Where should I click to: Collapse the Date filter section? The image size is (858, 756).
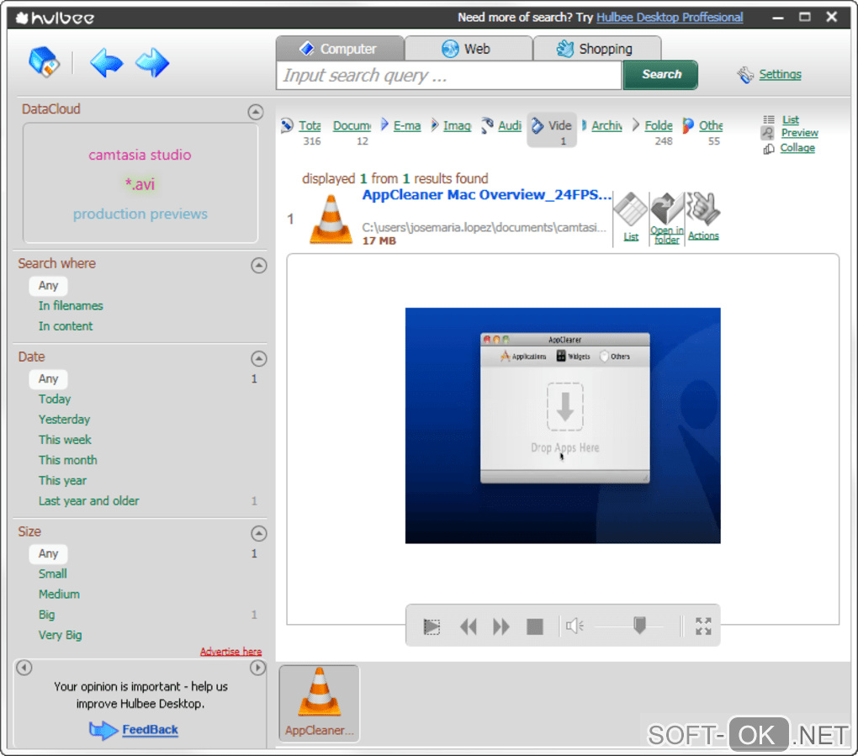coord(259,358)
